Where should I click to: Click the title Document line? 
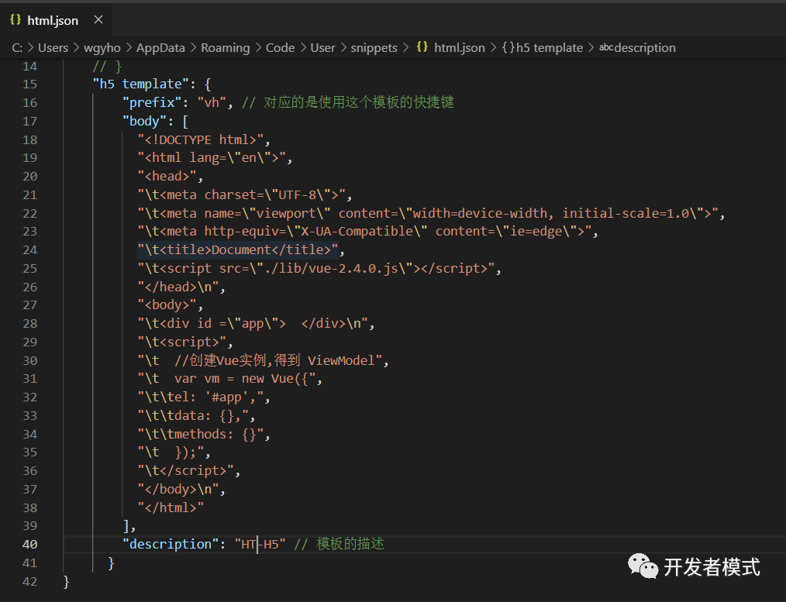click(x=238, y=250)
